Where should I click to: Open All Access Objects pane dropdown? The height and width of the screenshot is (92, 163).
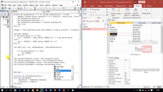tap(103, 21)
